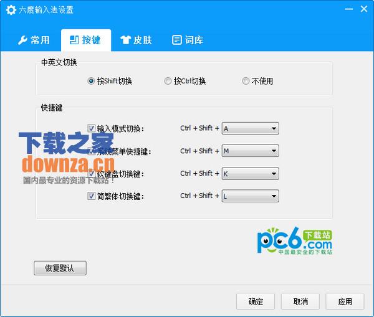
Task: Close the 六度输入法设置 window
Action: tap(364, 9)
